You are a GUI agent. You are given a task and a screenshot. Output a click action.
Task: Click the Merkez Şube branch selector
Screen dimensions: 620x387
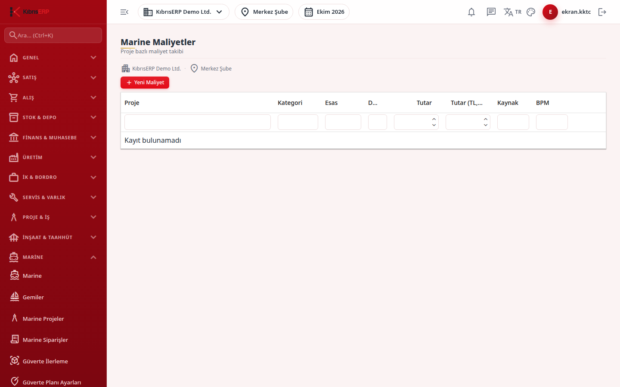tap(264, 12)
